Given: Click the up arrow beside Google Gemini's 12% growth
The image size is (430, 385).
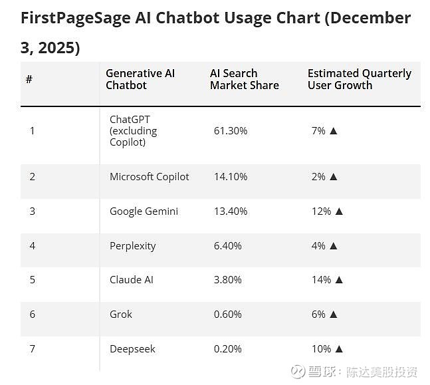Looking at the screenshot, I should tap(339, 211).
